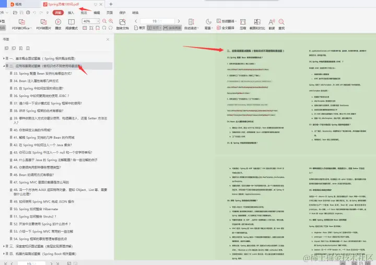Open the 开始 ribbon tab

click(x=58, y=13)
